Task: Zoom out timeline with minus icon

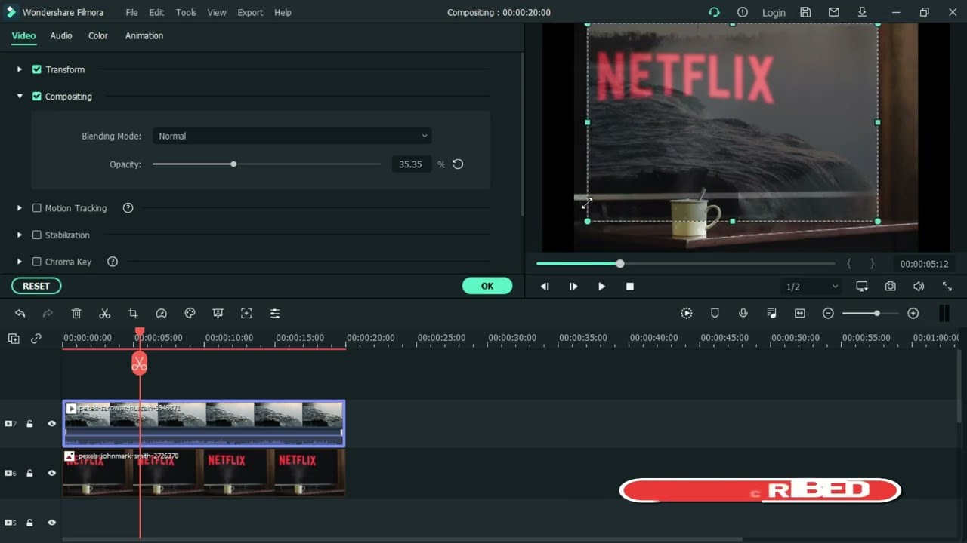Action: coord(828,313)
